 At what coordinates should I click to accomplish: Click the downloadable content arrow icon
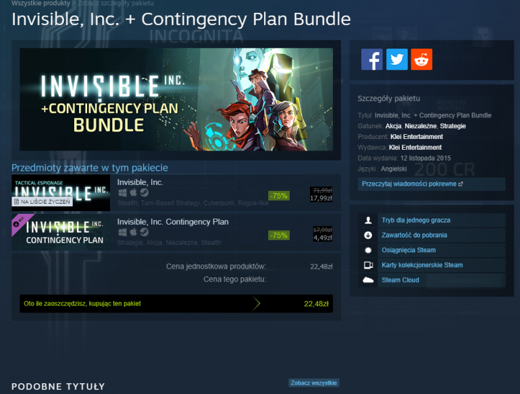coord(368,235)
